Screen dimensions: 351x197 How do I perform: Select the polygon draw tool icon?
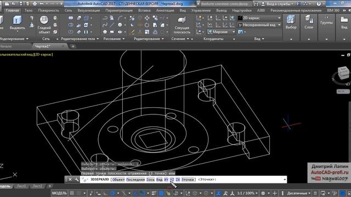pyautogui.click(x=105, y=32)
